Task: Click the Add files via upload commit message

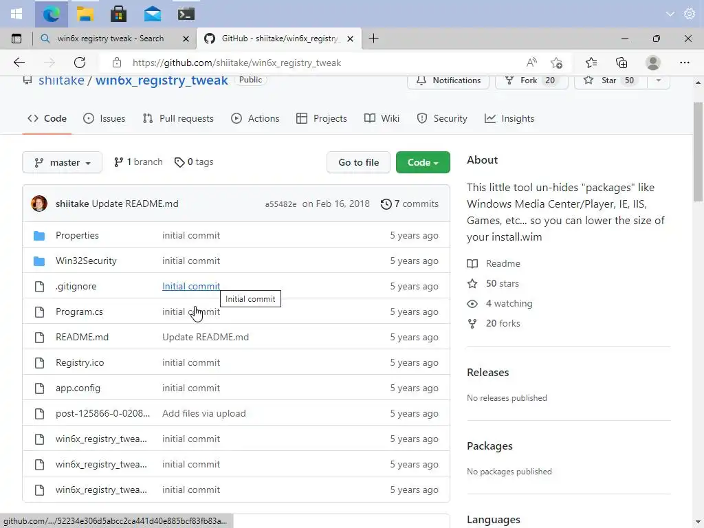Action: click(203, 413)
